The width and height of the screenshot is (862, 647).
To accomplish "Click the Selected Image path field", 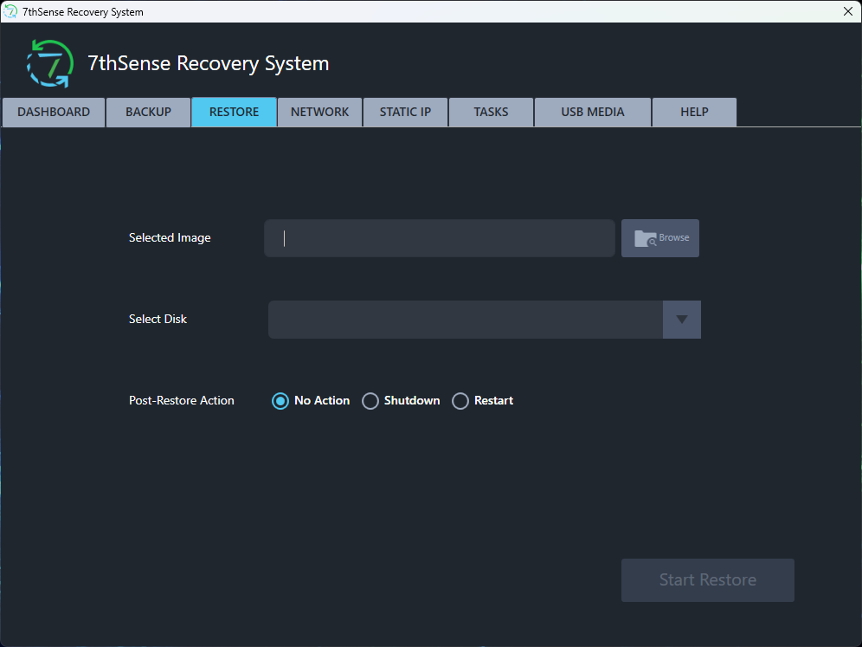I will tap(440, 238).
